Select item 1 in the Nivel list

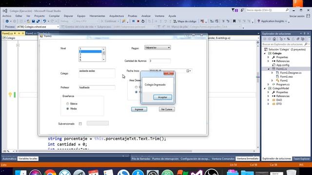point(90,49)
